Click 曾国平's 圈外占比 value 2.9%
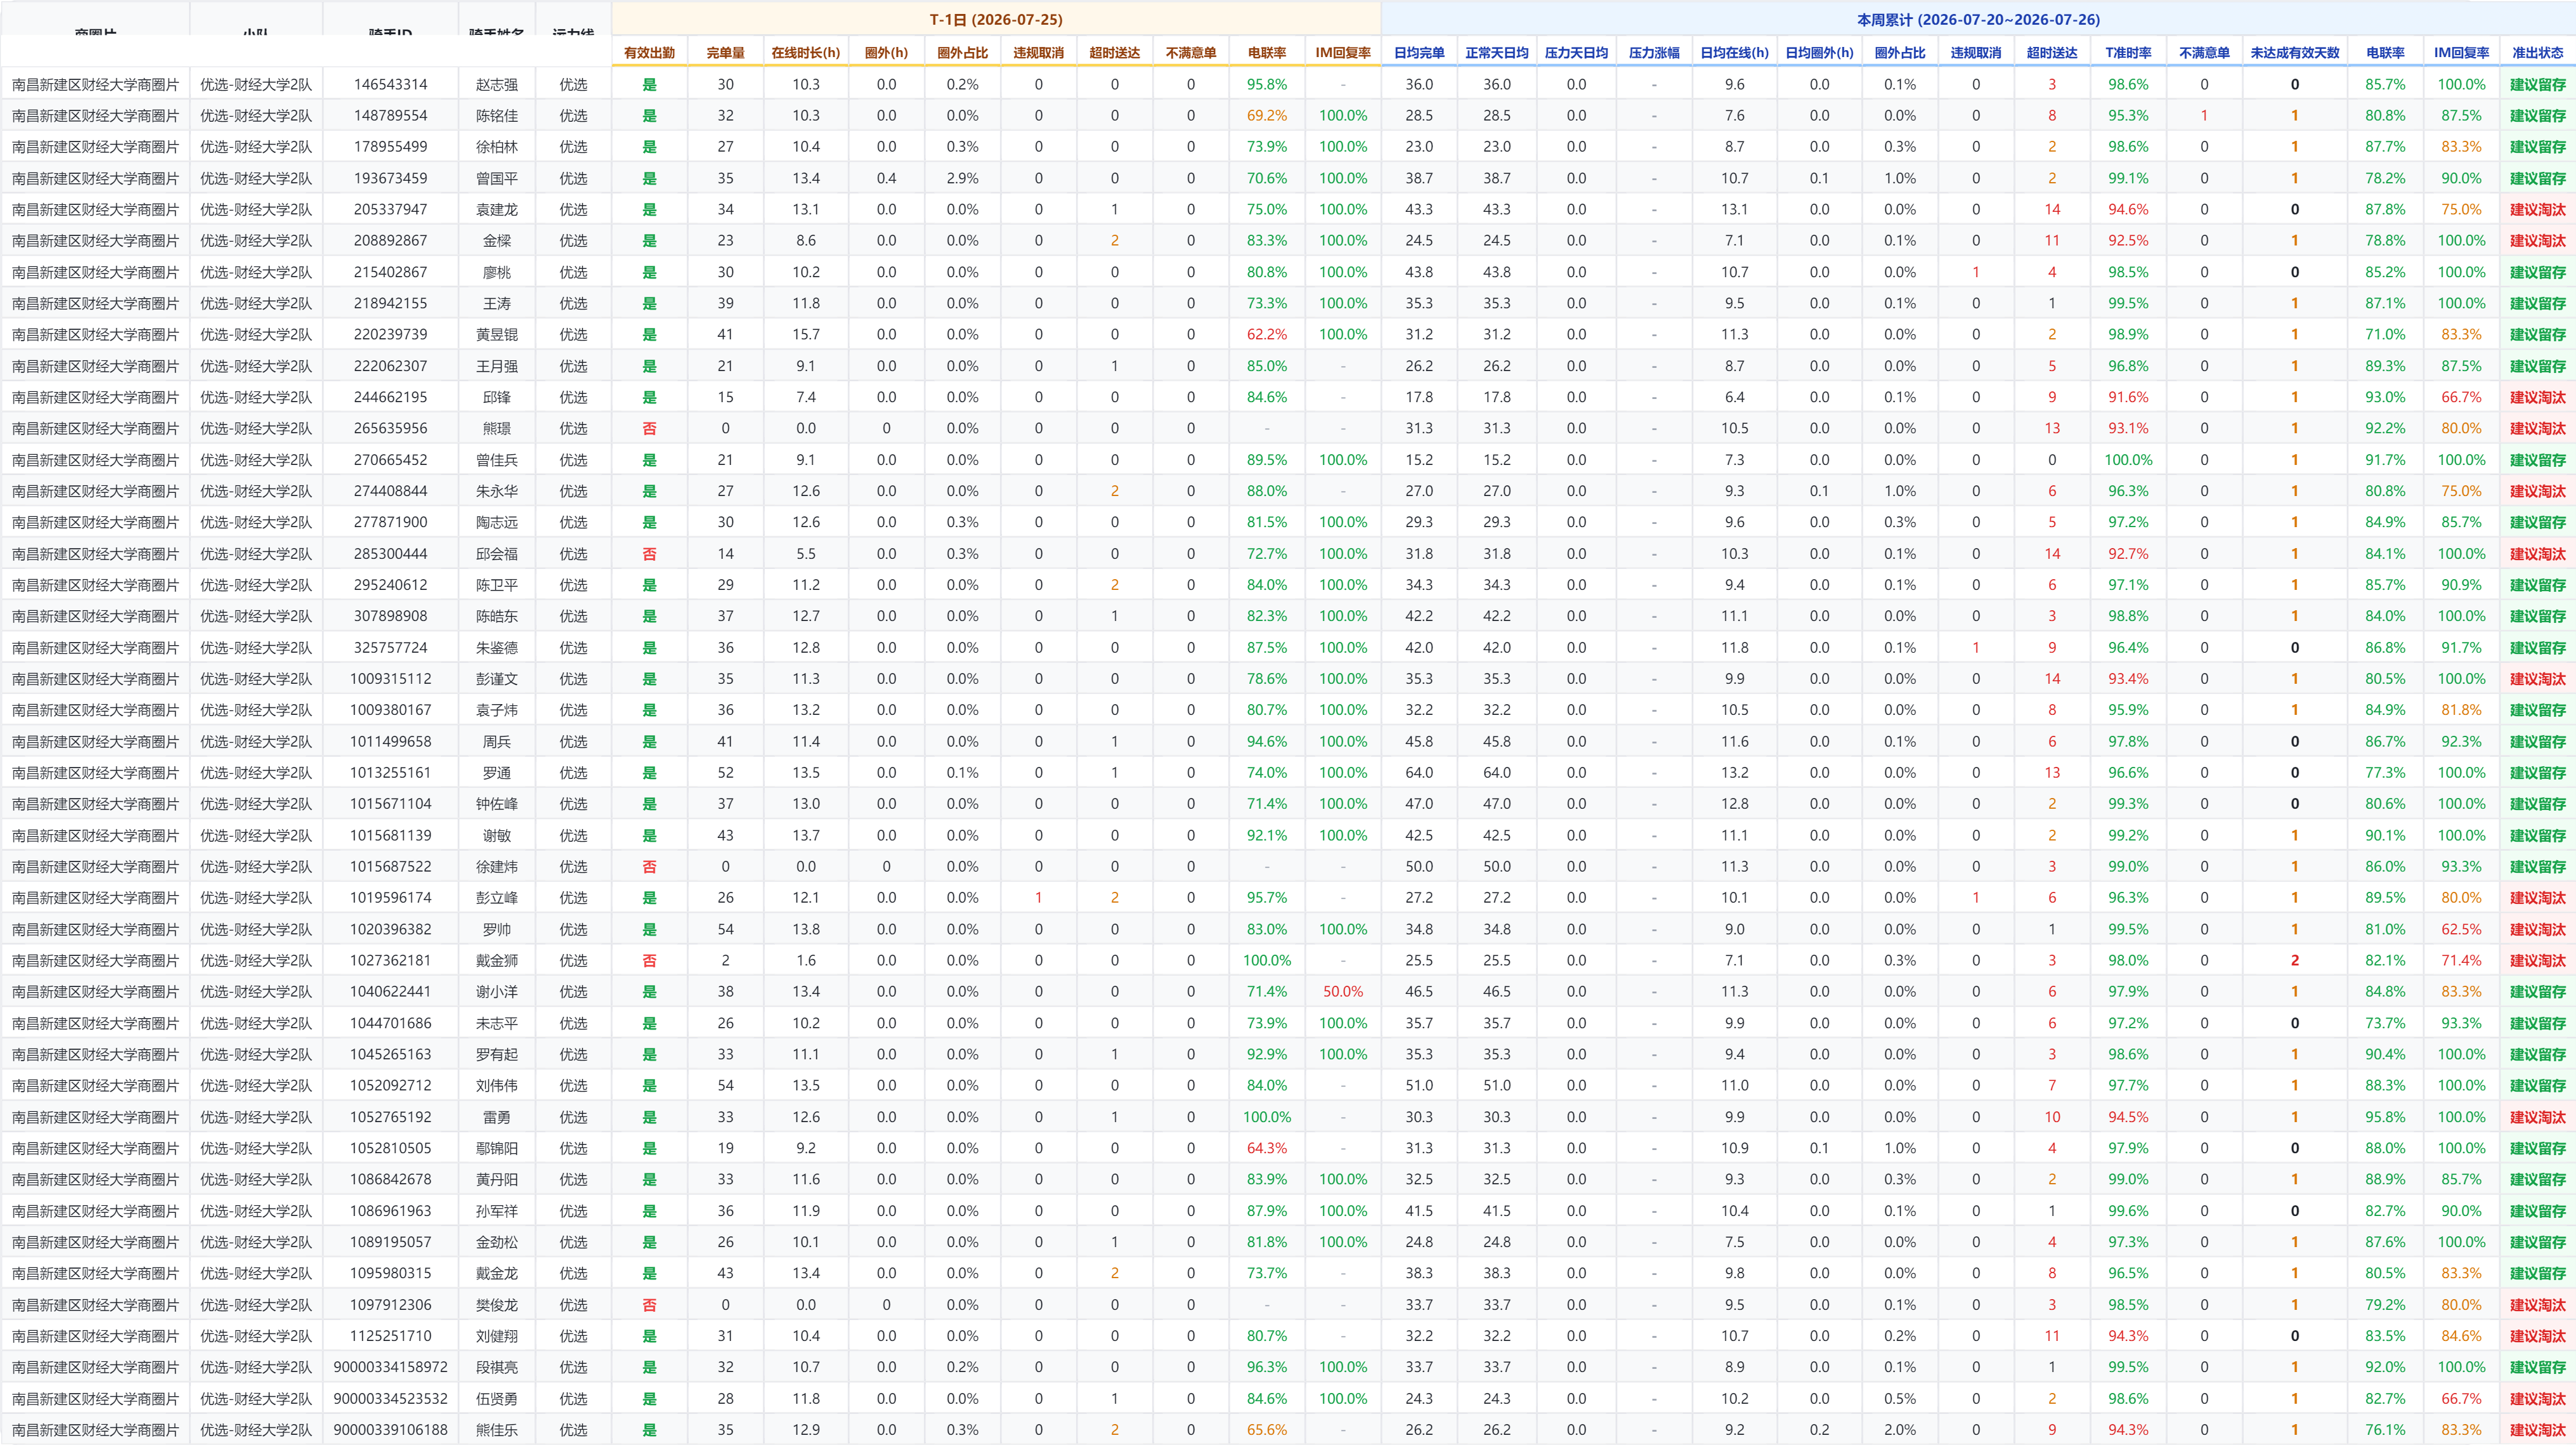 click(x=962, y=179)
